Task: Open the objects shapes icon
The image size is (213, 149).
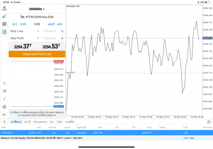Action: point(4,107)
